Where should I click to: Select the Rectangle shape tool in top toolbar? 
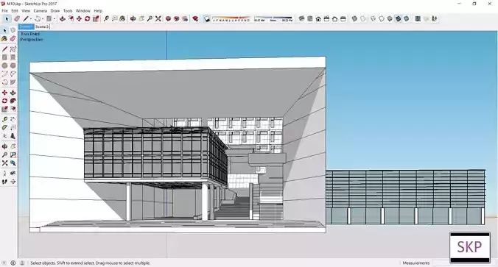pyautogui.click(x=49, y=19)
